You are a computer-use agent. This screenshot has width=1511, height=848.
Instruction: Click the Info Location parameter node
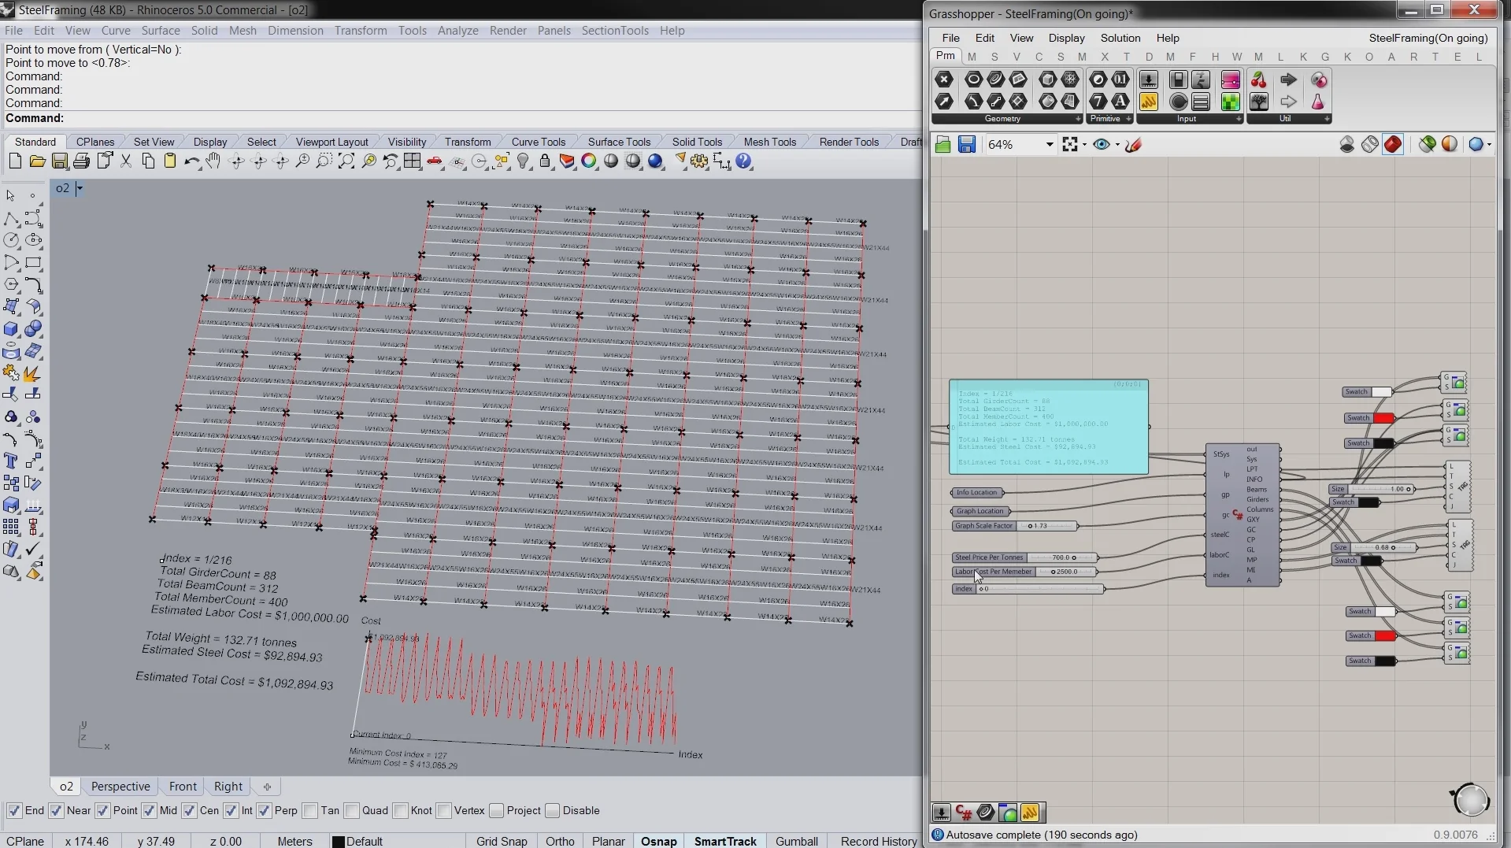click(x=977, y=493)
